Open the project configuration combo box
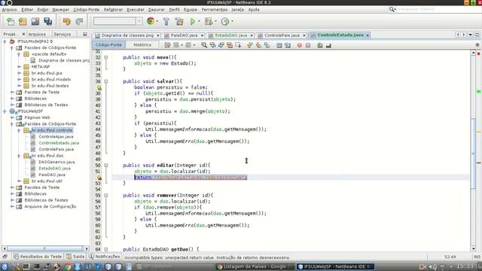The height and width of the screenshot is (271, 482). (117, 21)
